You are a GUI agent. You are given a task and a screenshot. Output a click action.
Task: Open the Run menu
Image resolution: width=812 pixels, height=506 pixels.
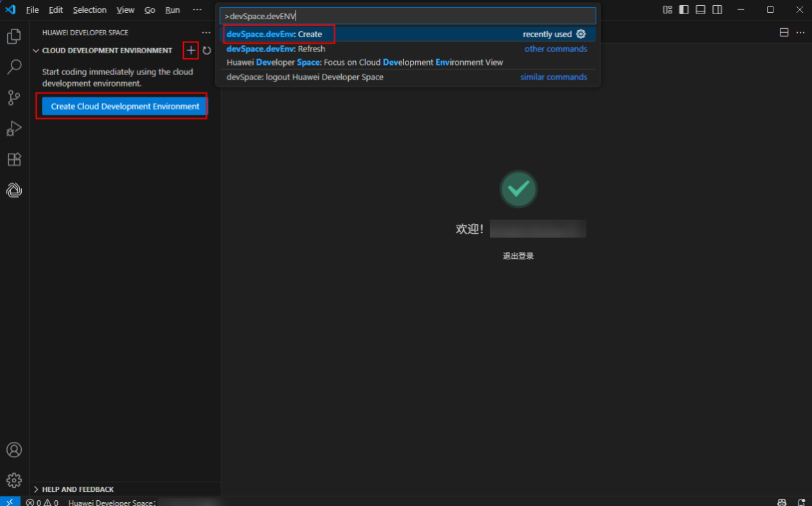click(x=173, y=10)
